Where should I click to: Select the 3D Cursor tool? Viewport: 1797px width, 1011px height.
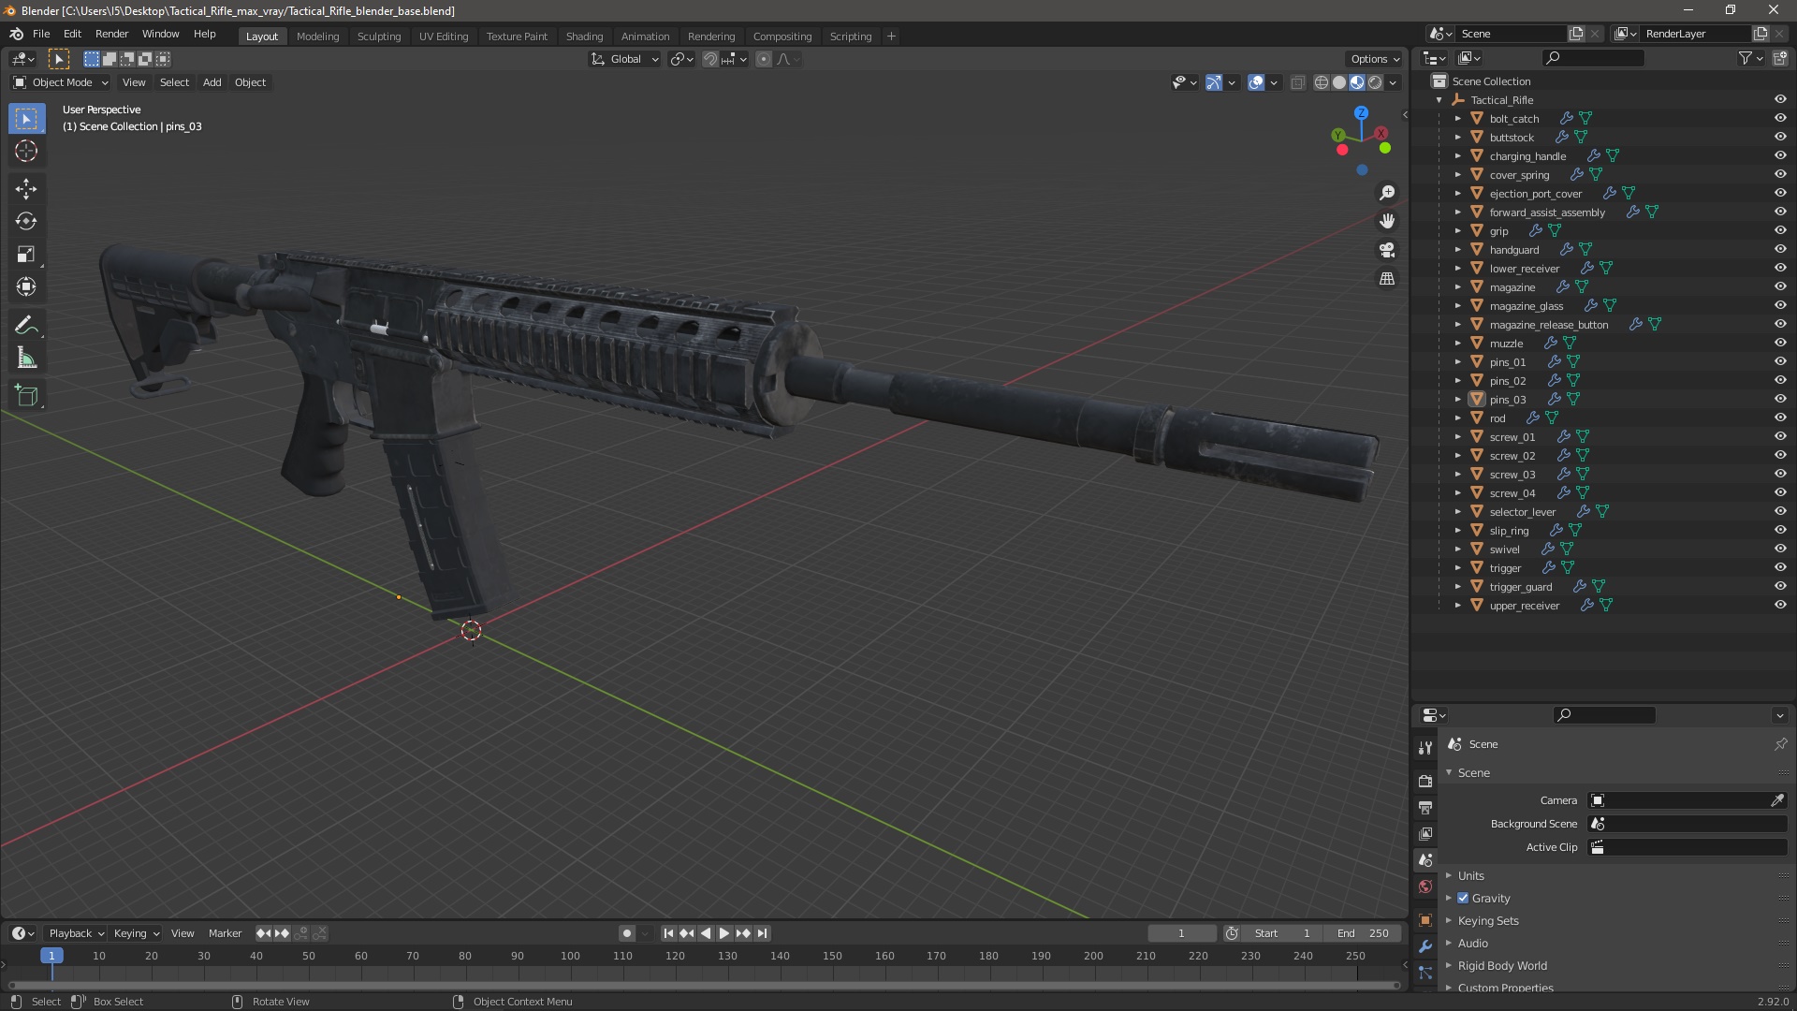click(26, 151)
